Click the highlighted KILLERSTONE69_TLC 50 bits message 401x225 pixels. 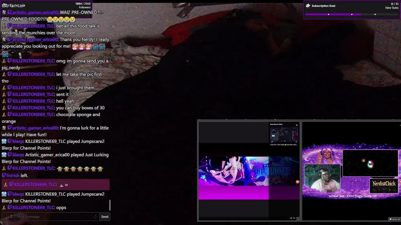[x=55, y=185]
